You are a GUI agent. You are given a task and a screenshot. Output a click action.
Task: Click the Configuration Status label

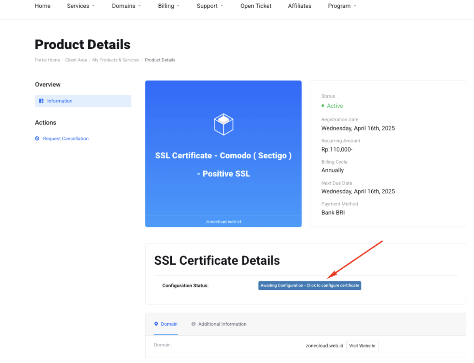pos(185,286)
